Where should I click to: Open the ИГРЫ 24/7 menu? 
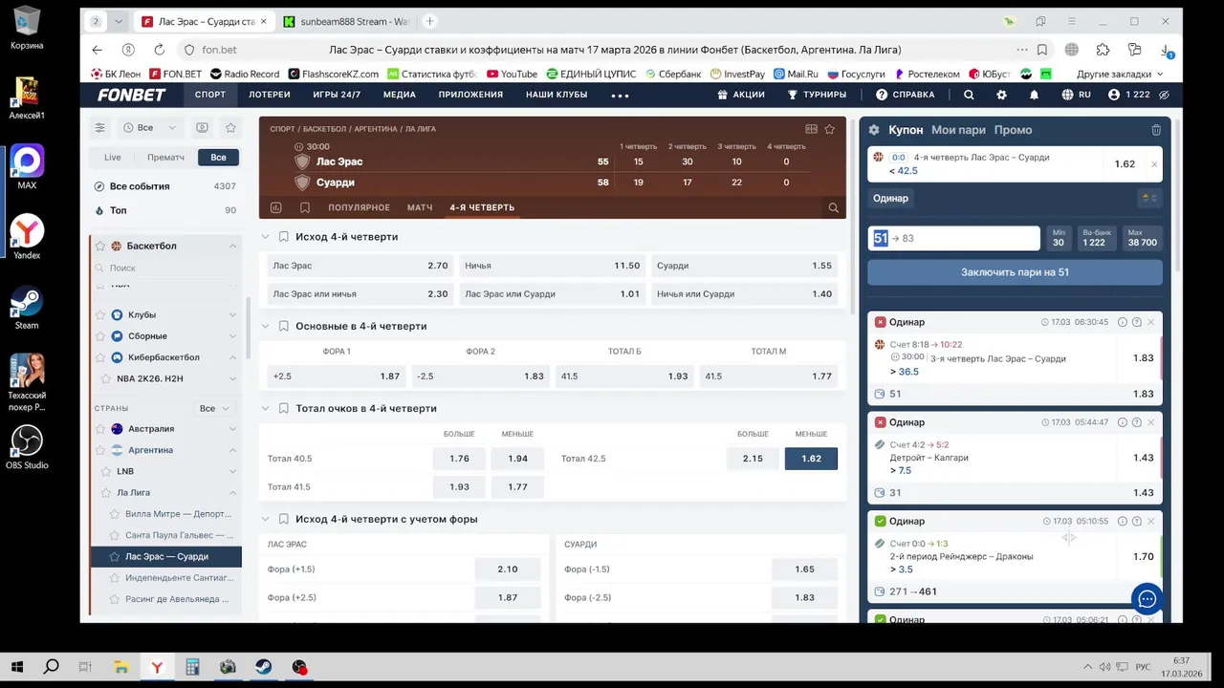pos(337,95)
